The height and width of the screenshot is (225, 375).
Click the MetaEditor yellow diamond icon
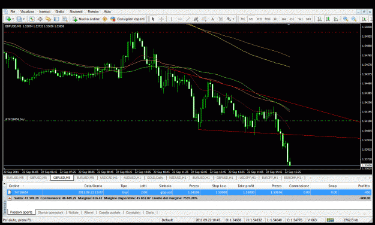[104, 19]
